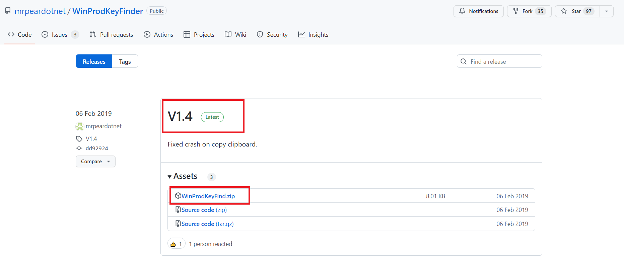
Task: Click the Issues count badge 3
Action: (x=75, y=35)
